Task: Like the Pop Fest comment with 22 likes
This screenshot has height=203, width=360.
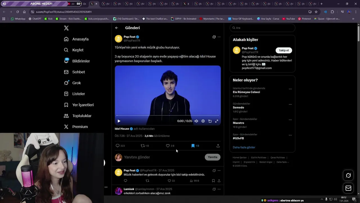Action: [x=171, y=181]
